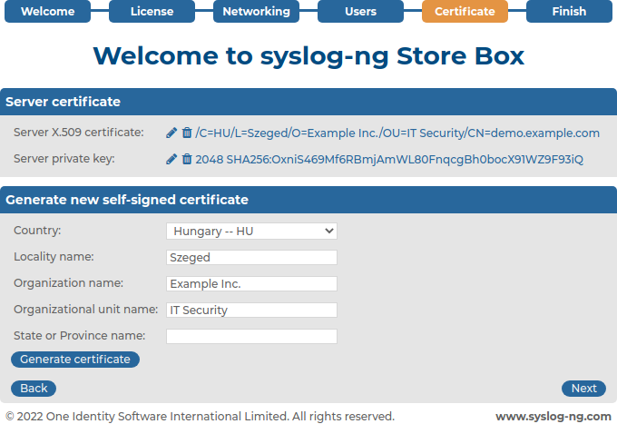The image size is (617, 424).
Task: Edit the Server private key pencil icon
Action: coord(171,160)
